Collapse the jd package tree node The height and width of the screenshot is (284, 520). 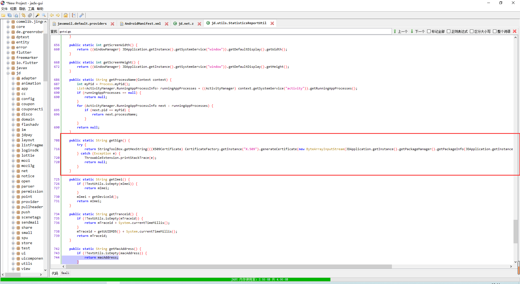click(8, 73)
